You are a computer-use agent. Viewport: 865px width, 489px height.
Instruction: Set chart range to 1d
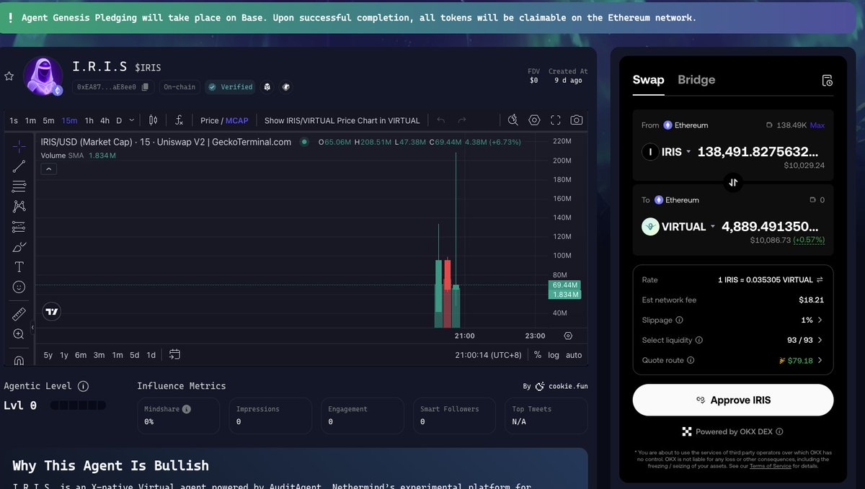tap(151, 355)
